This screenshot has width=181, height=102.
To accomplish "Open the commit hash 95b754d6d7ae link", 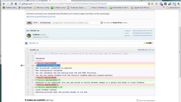I will pos(143,31).
